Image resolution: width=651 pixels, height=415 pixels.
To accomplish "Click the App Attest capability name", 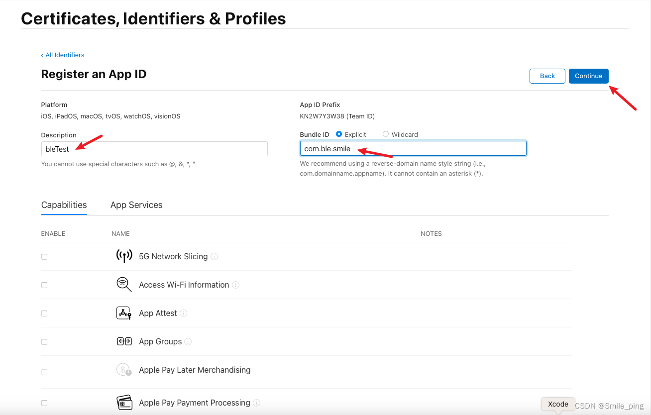I will click(x=158, y=313).
